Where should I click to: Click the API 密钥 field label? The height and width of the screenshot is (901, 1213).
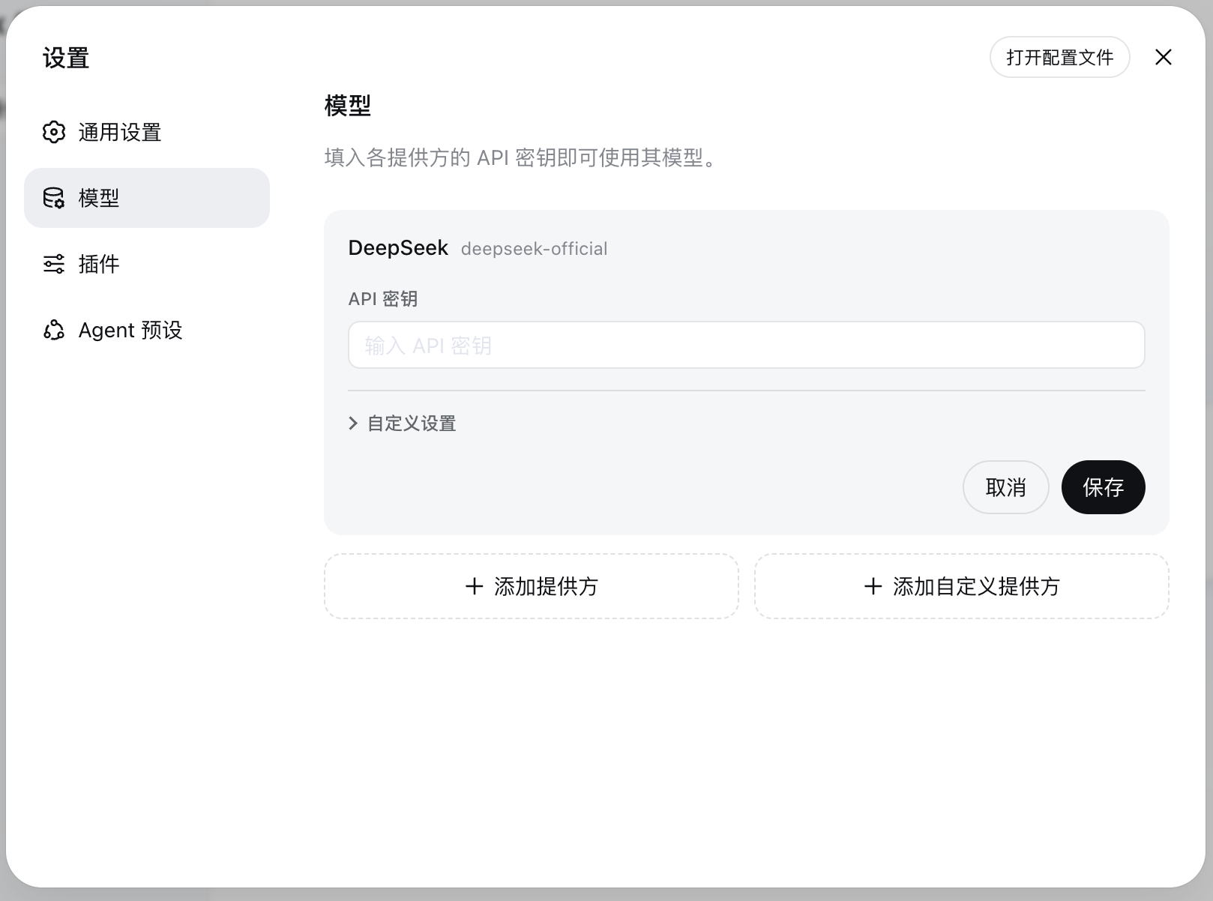click(x=382, y=299)
